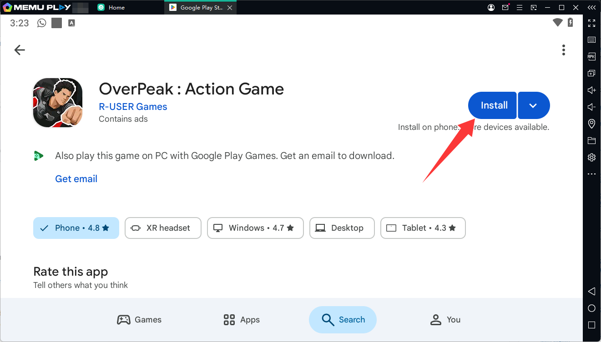This screenshot has height=342, width=601.
Task: Open MEmu settings gear icon
Action: point(592,157)
